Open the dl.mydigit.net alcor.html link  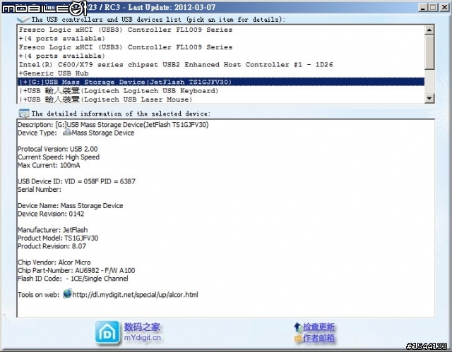(135, 295)
